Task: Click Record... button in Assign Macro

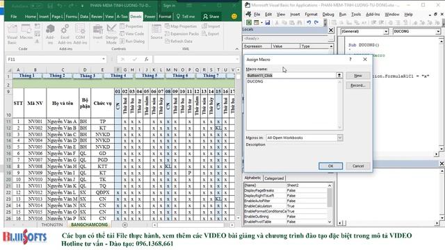Action: [358, 85]
